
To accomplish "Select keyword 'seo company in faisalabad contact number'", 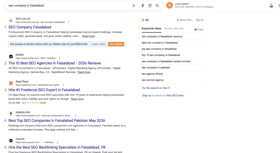I will coord(166,61).
